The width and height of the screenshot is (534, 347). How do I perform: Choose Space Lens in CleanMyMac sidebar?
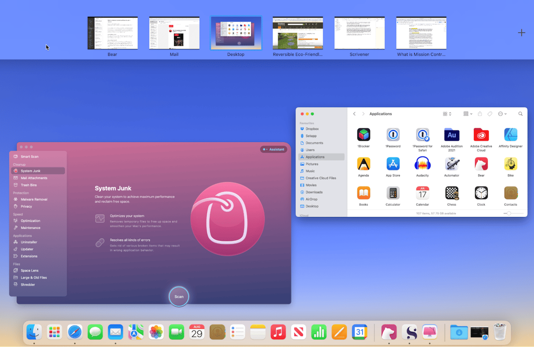coord(29,271)
